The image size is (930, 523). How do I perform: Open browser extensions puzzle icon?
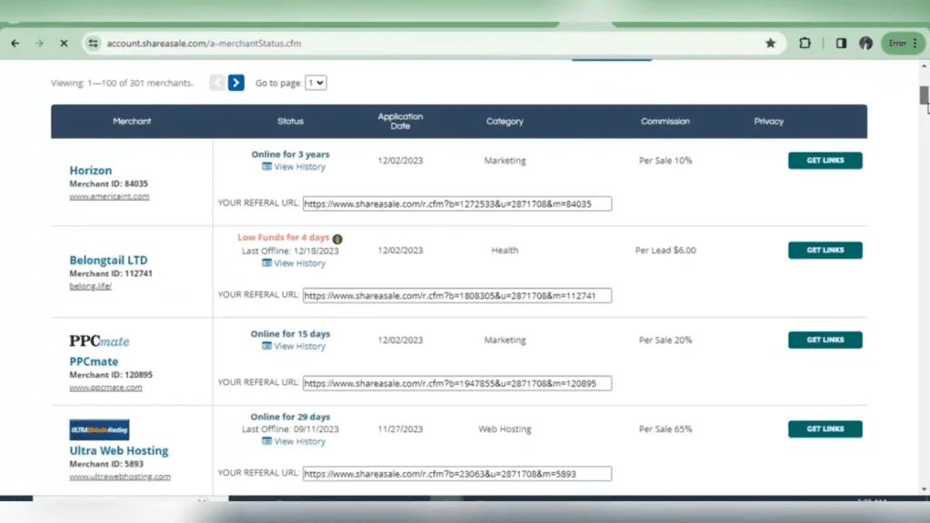(805, 44)
